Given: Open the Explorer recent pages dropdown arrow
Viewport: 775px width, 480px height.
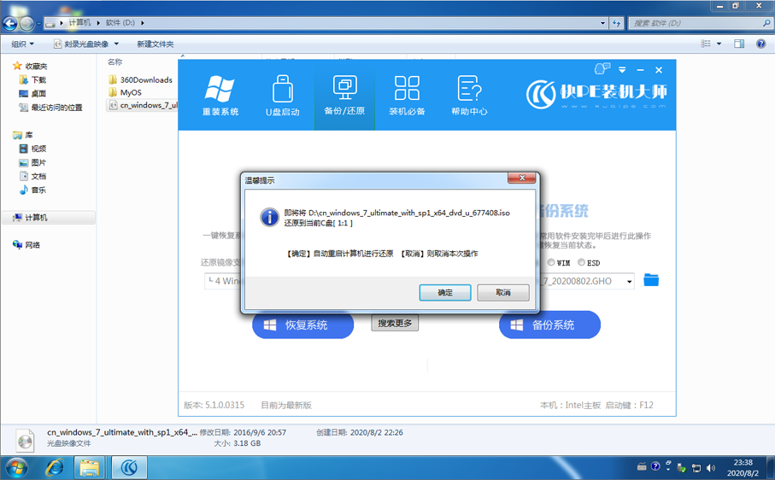Looking at the screenshot, I should coord(38,23).
